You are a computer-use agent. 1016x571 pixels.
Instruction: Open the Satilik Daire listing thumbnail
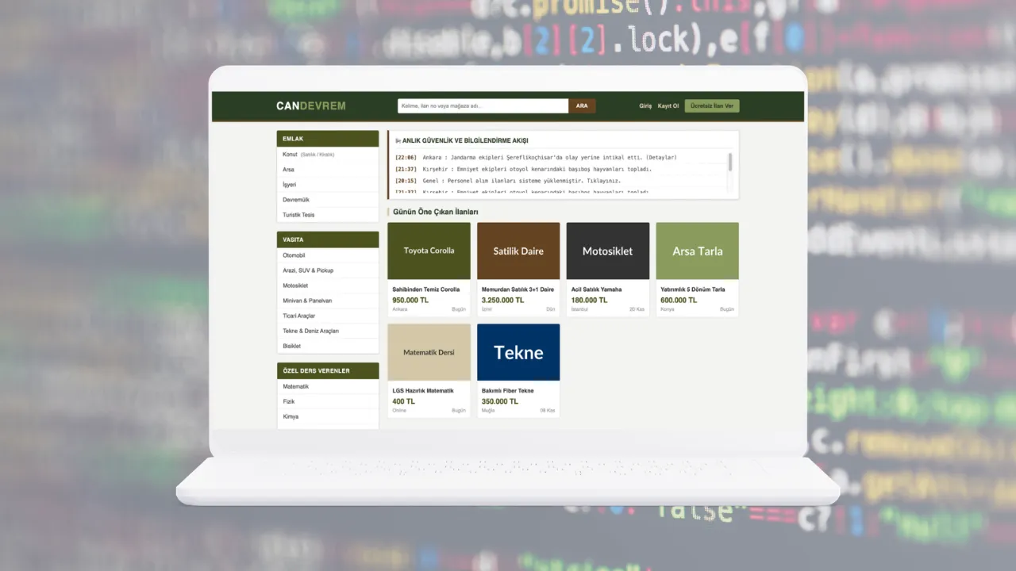click(x=518, y=251)
